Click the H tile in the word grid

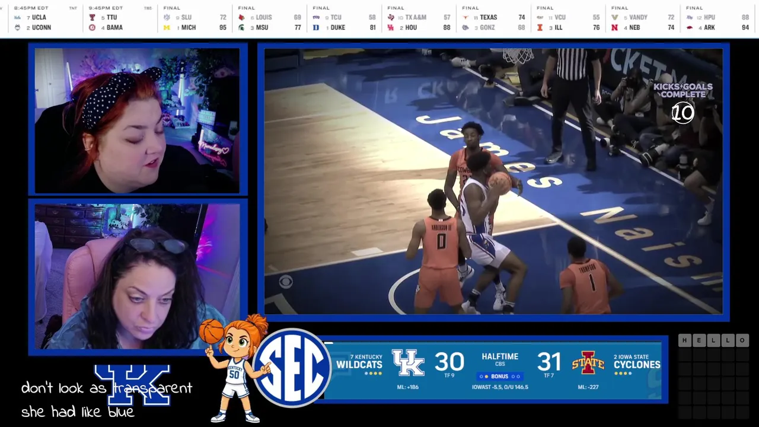685,340
